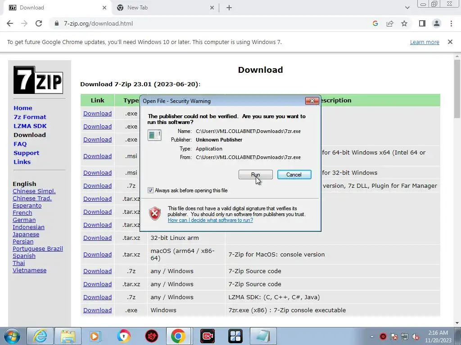Switch language to Thai
The width and height of the screenshot is (461, 345).
coord(18,263)
